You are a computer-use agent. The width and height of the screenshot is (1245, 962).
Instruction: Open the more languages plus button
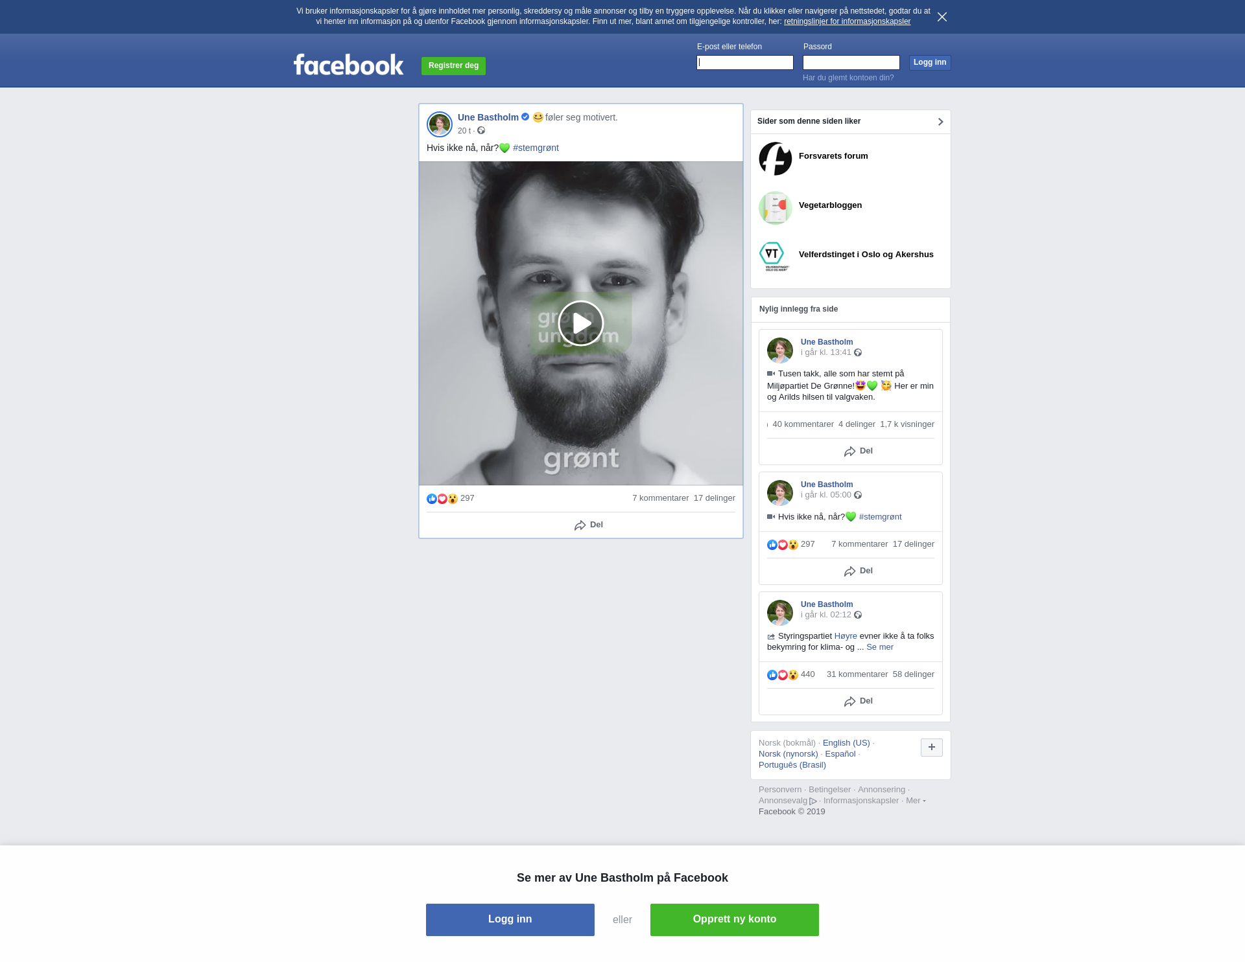pos(931,748)
